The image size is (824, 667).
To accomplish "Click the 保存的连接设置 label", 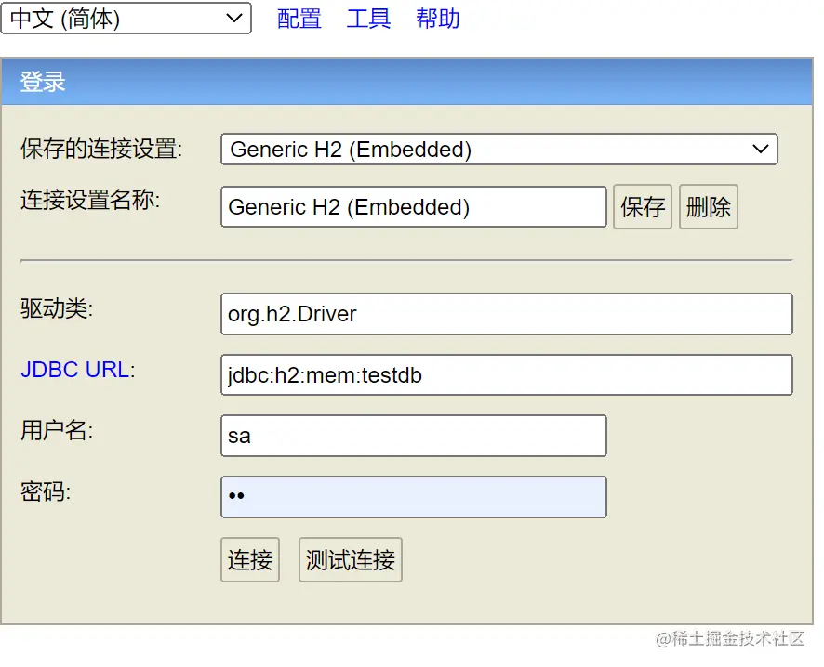I will tap(101, 149).
